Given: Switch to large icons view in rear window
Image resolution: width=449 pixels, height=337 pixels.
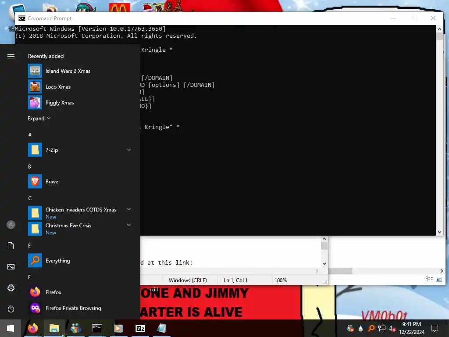Looking at the screenshot, I should (438, 280).
